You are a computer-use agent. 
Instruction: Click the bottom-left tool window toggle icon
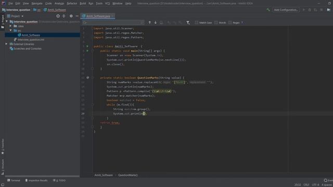point(3,185)
